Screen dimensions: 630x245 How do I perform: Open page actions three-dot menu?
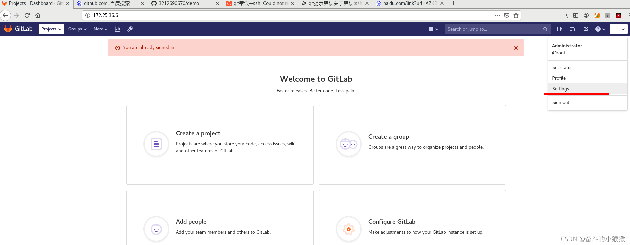(497, 15)
